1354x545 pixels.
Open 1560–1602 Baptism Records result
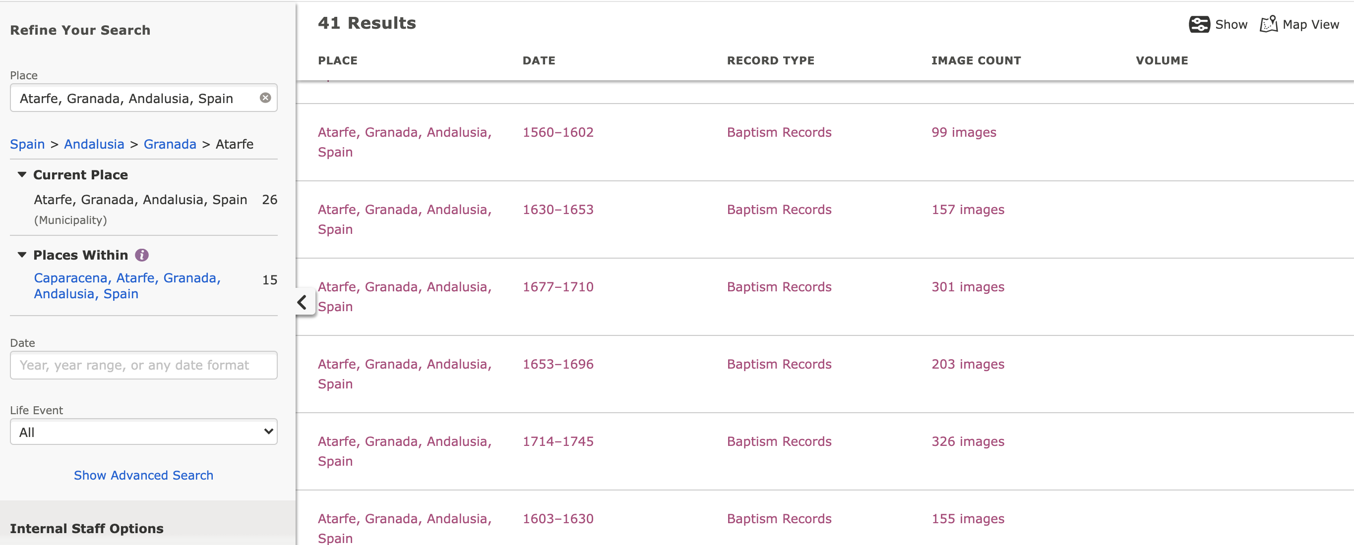(779, 132)
